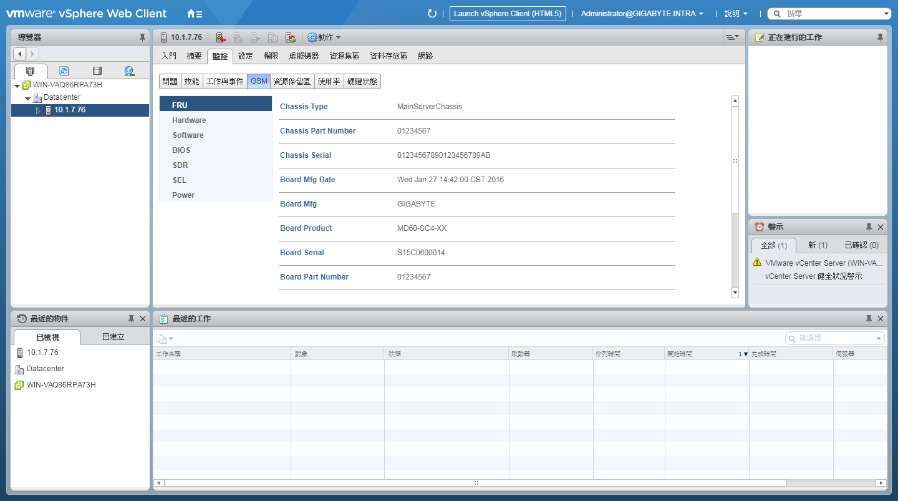Open the home menu icon

click(195, 13)
